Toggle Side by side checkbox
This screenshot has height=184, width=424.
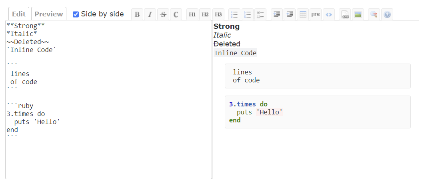(x=76, y=14)
